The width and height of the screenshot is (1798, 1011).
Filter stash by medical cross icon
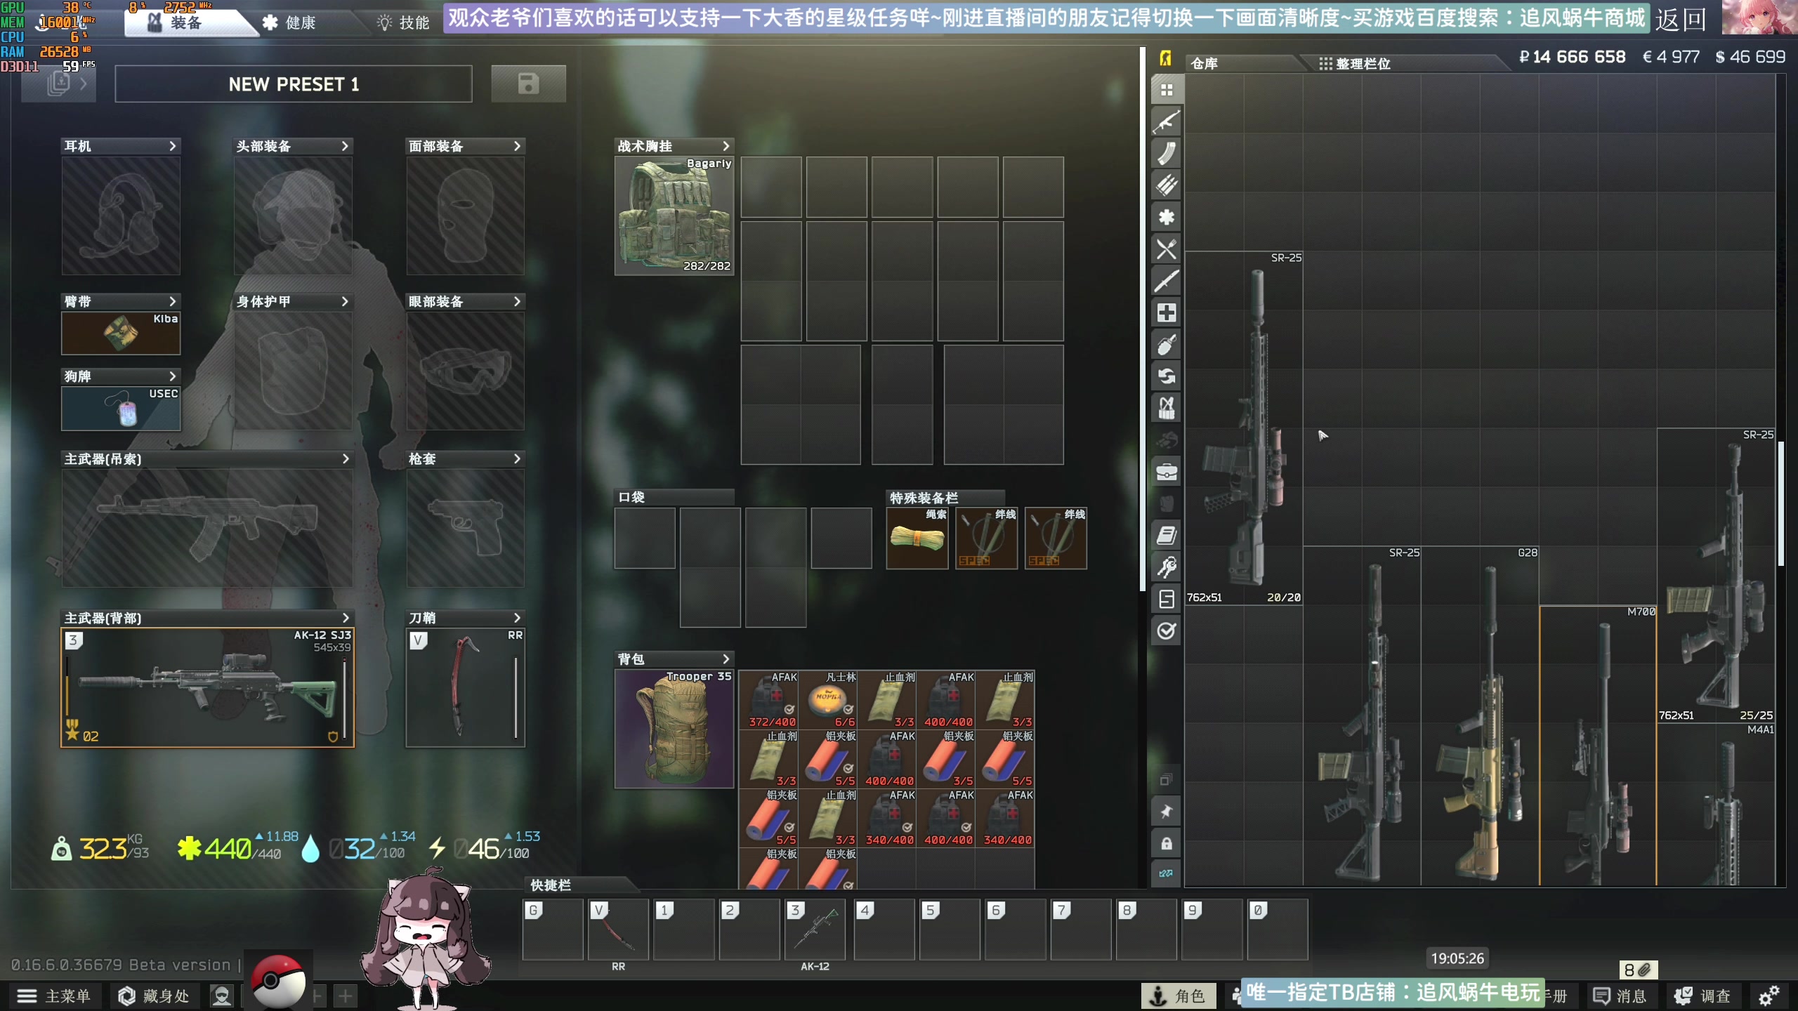[x=1167, y=312]
